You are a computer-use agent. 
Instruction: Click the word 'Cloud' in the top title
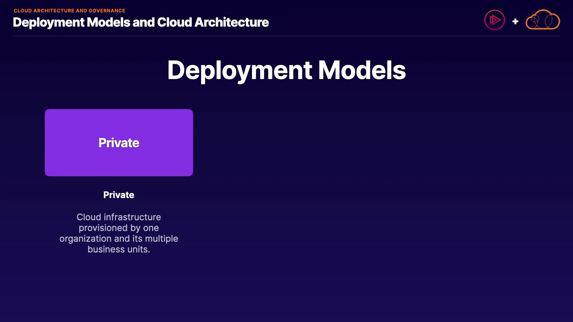pyautogui.click(x=174, y=22)
